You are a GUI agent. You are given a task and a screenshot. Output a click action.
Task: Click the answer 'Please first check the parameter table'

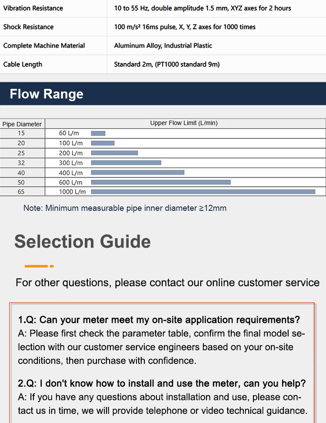pyautogui.click(x=162, y=347)
